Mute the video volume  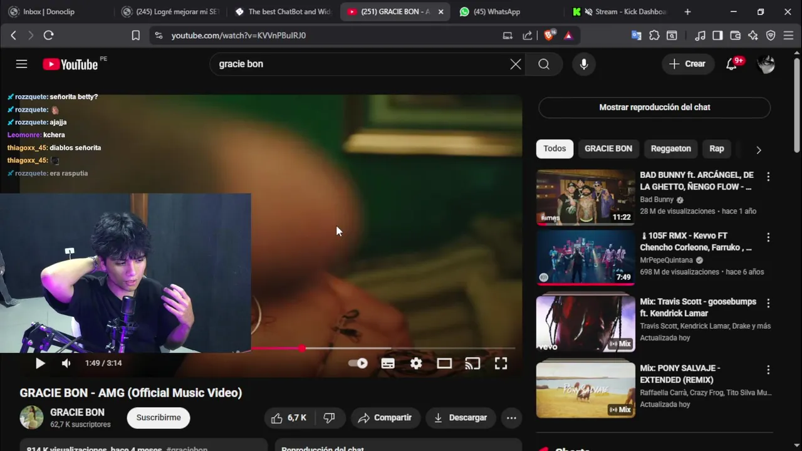tap(66, 363)
